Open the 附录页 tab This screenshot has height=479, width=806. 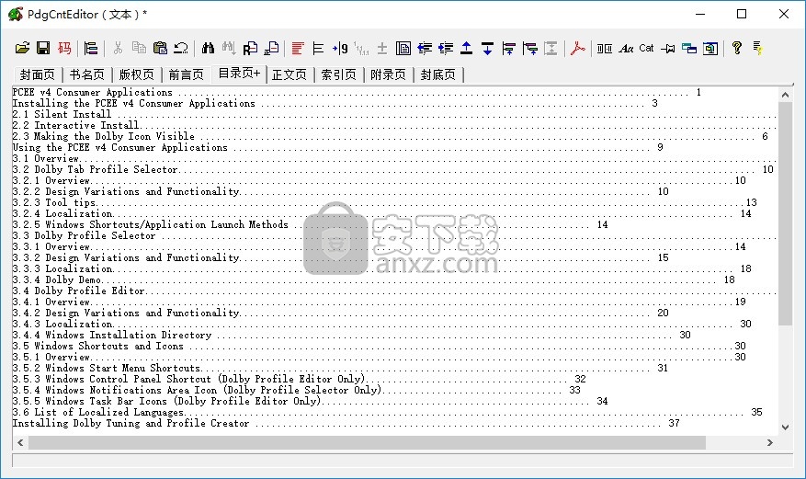(x=388, y=75)
